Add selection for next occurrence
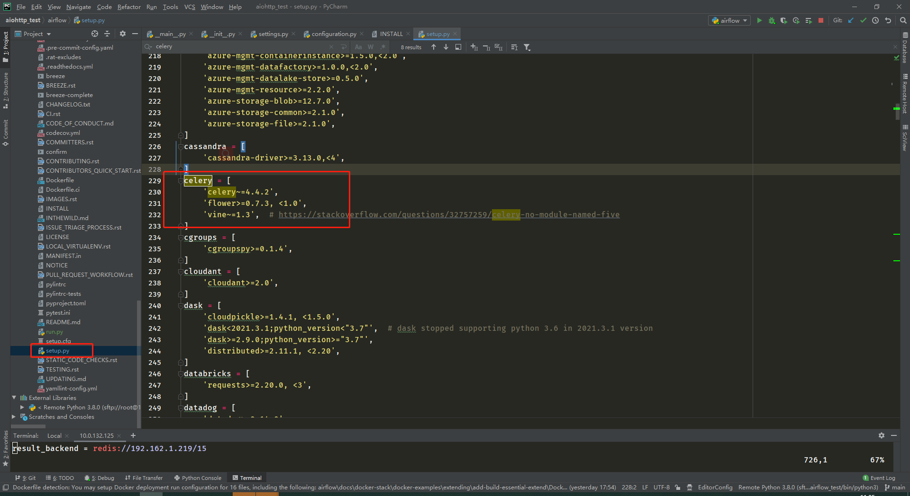Screen dimensions: 910x496 (474, 47)
